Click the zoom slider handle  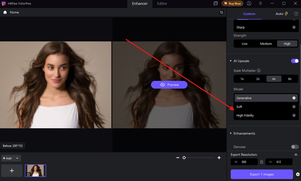(x=184, y=158)
